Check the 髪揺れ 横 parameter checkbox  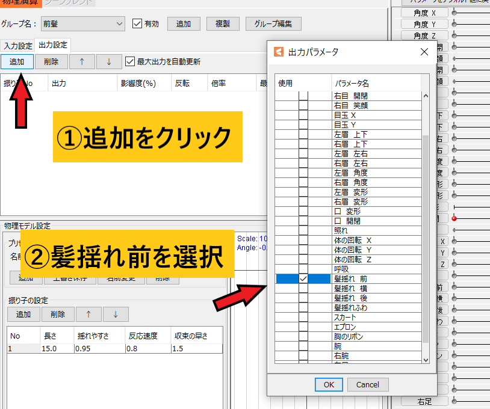(303, 289)
